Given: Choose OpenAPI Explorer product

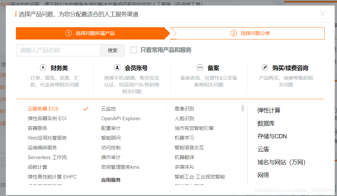Looking at the screenshot, I should click(121, 119).
